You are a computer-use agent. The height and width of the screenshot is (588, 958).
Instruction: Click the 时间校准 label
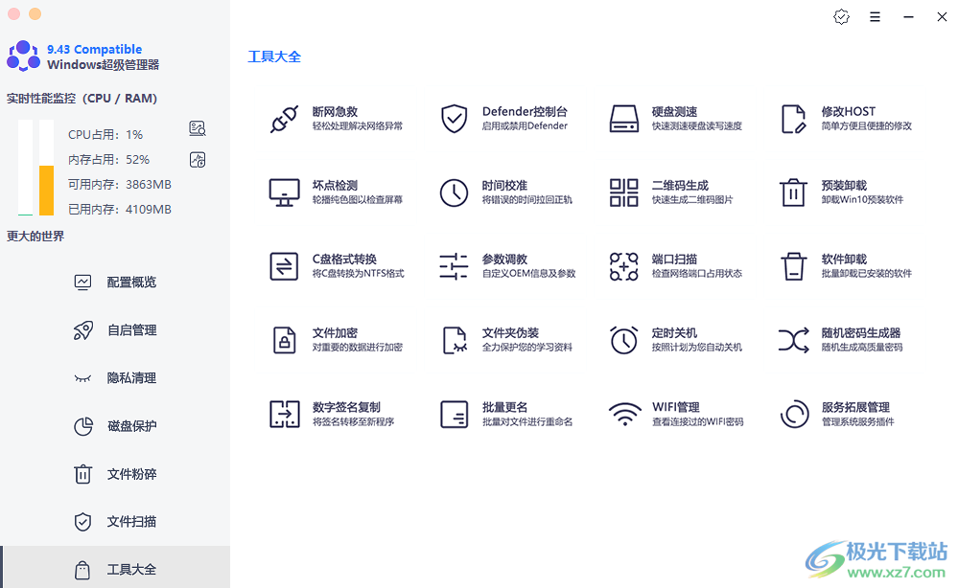click(x=504, y=186)
